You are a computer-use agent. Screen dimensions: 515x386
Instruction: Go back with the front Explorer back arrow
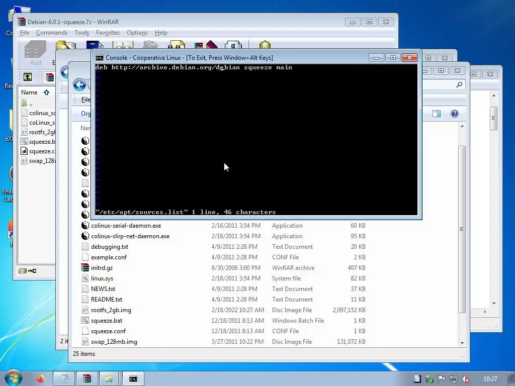(x=79, y=84)
